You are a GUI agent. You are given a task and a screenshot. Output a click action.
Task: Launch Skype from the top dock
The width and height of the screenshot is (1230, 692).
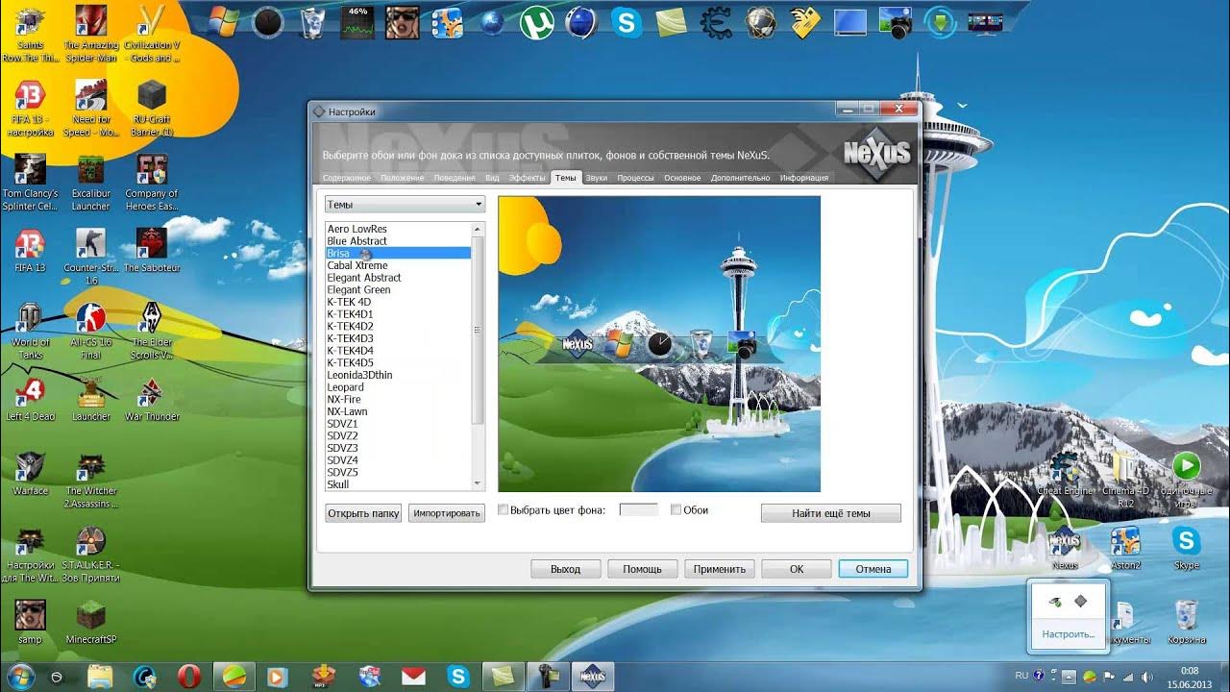click(x=627, y=22)
